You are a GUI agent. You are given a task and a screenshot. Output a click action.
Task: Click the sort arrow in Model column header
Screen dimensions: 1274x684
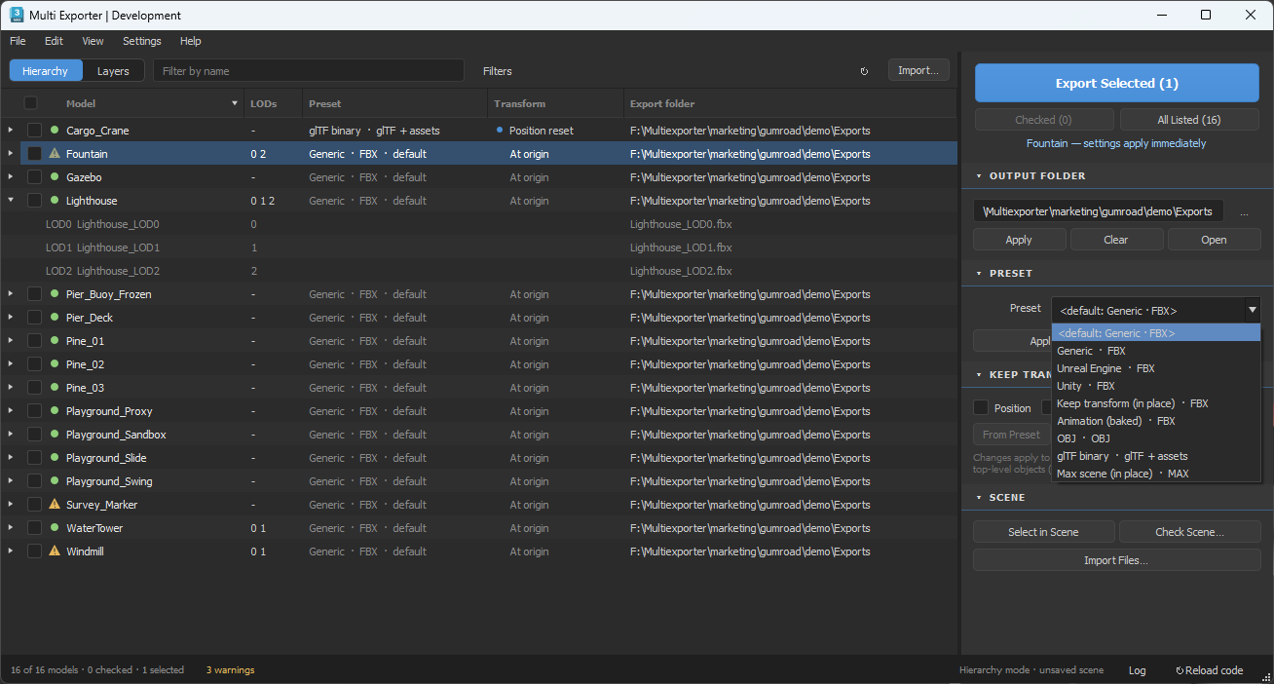pyautogui.click(x=235, y=103)
